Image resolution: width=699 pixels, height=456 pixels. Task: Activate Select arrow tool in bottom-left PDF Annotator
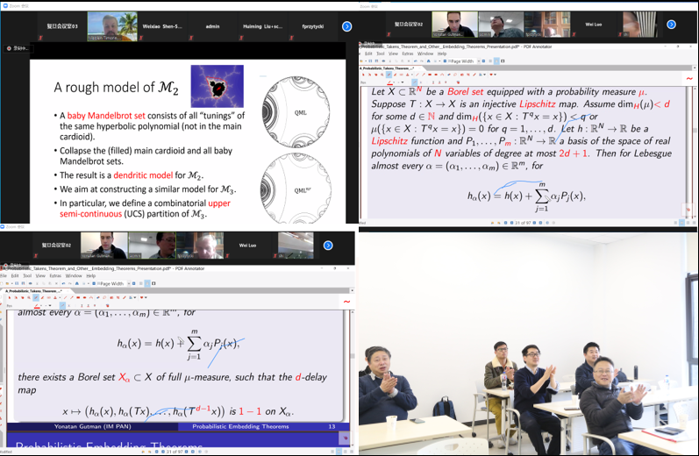click(x=10, y=297)
